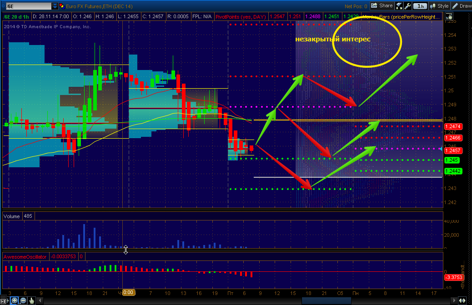Click the 1.2442 green price bubble

[x=453, y=171]
